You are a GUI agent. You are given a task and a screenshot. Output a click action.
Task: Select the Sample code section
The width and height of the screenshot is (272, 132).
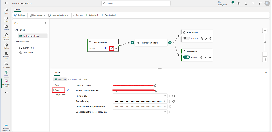60,95
